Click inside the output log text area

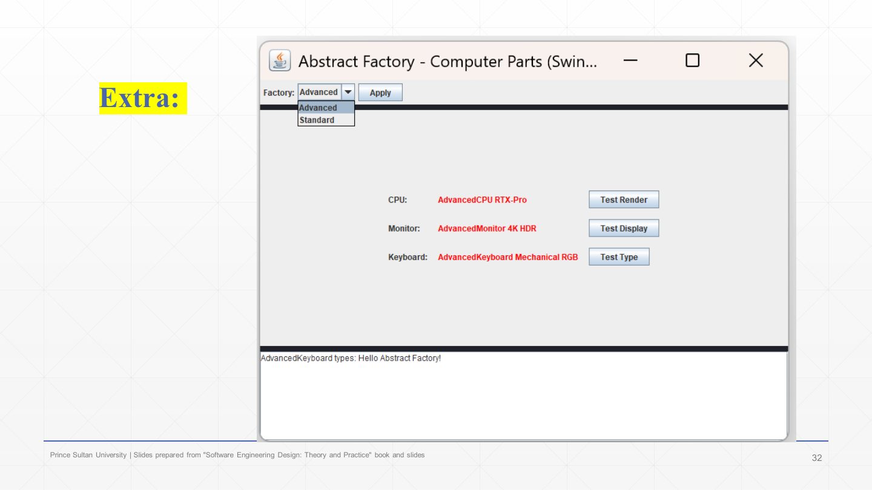coord(524,396)
